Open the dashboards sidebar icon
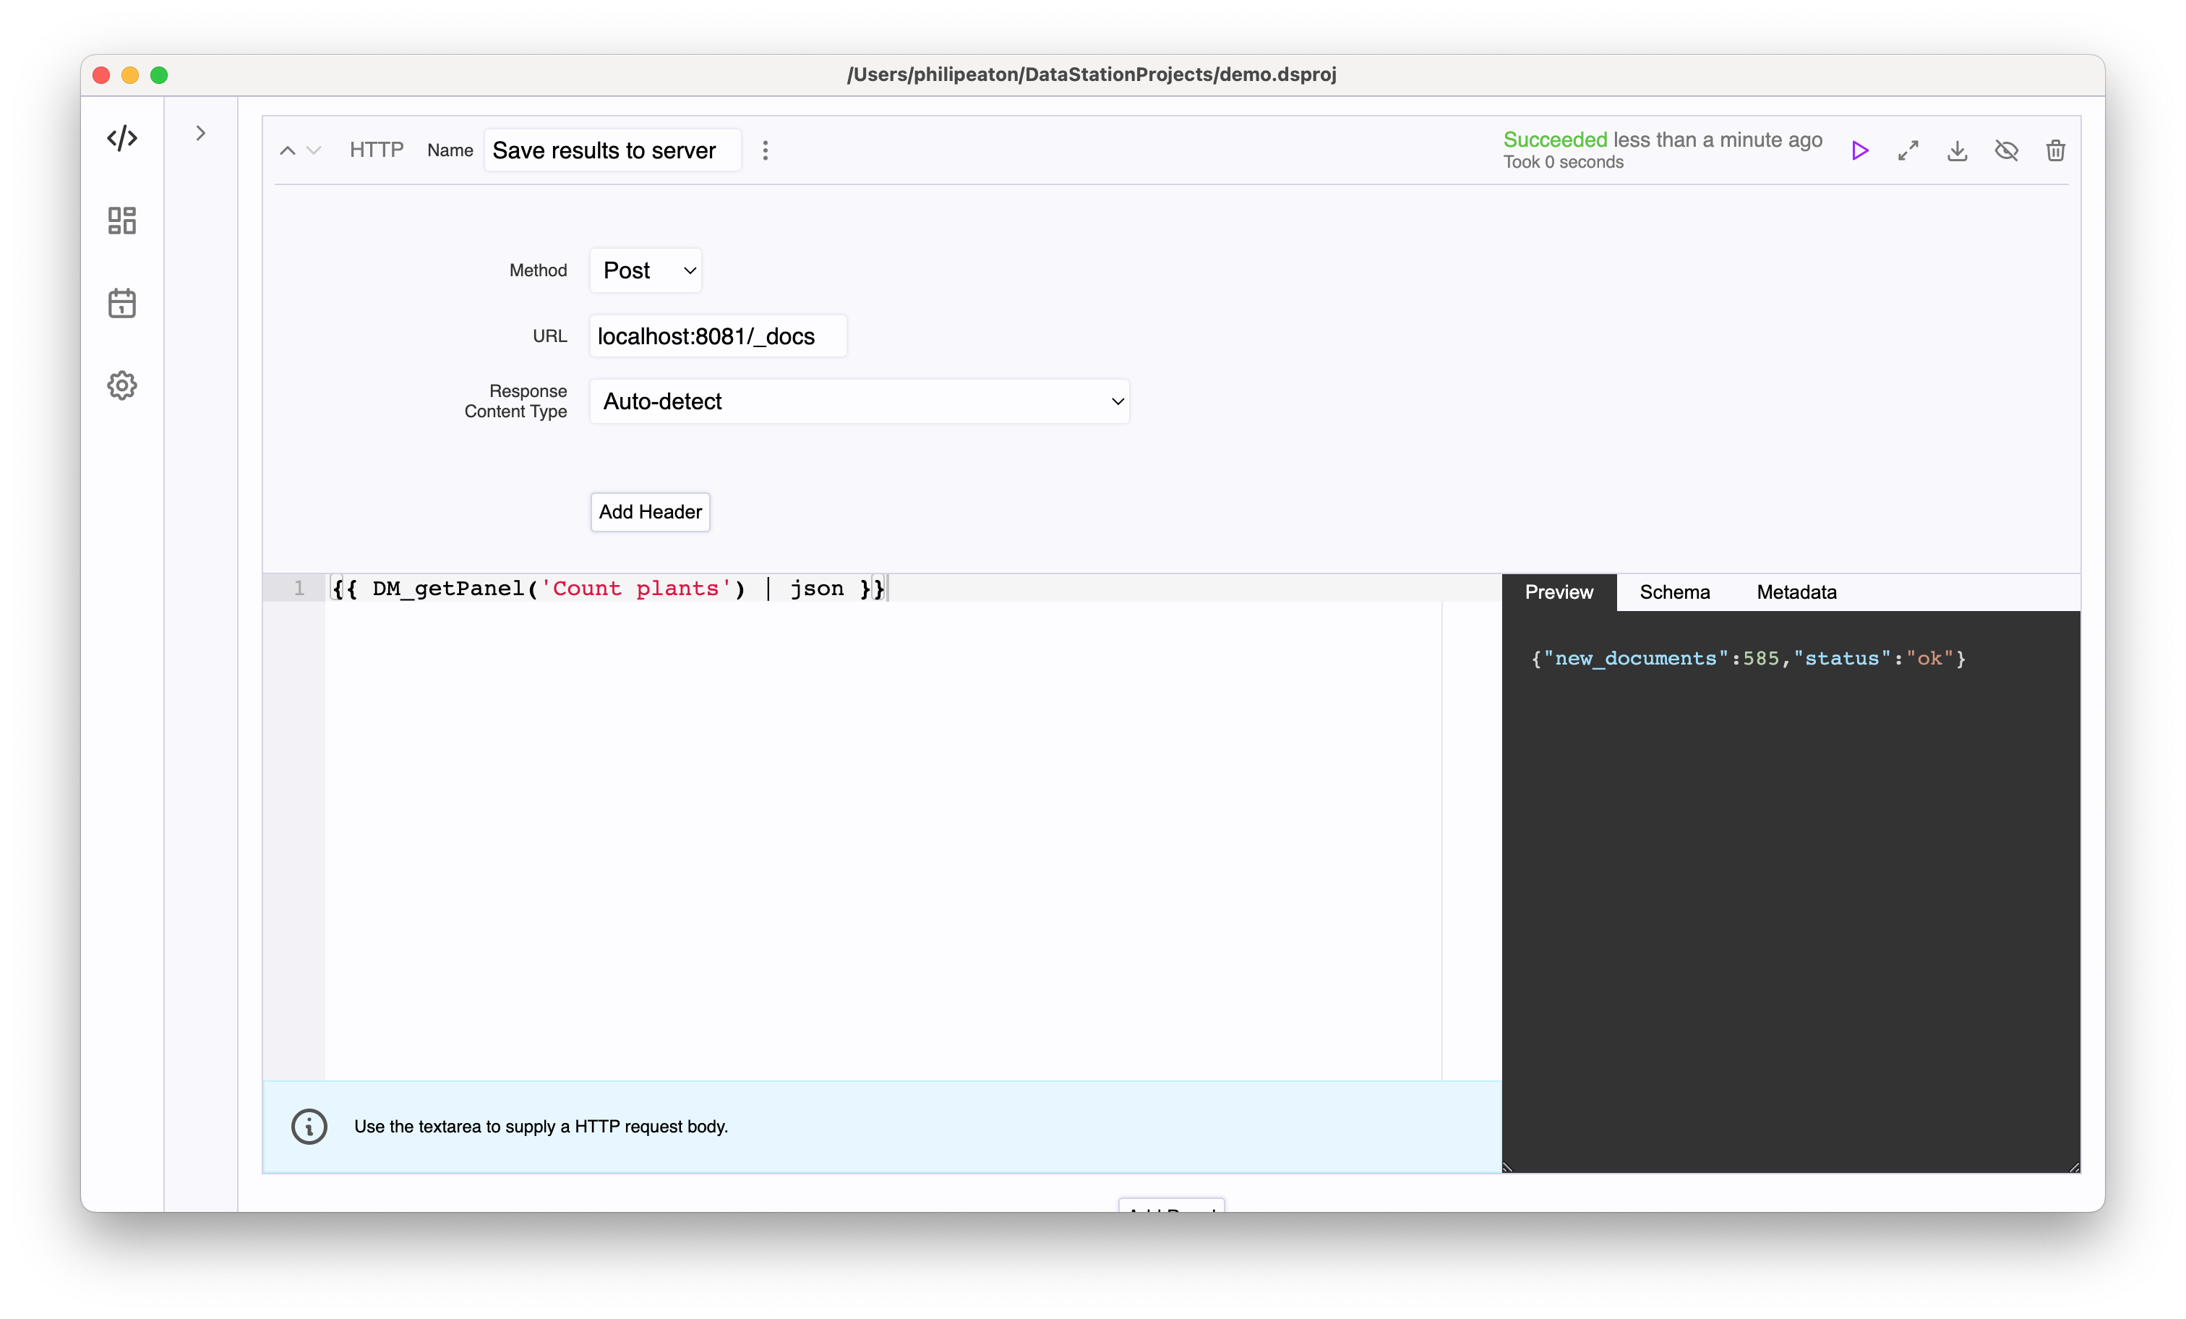Screen dimensions: 2186x1319 point(121,220)
